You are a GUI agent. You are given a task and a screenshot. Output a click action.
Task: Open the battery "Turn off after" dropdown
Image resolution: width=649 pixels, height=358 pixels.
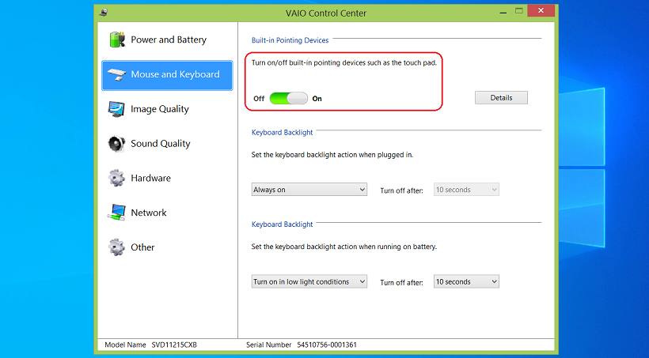coord(466,282)
